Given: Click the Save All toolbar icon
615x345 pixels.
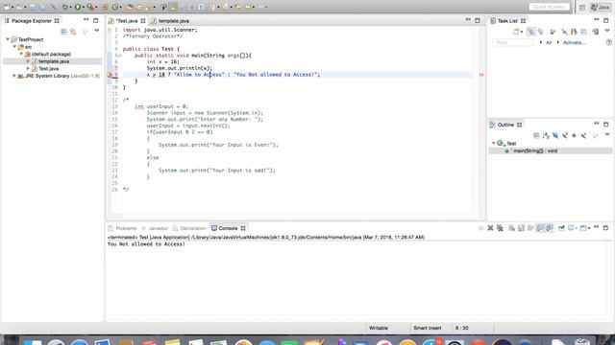Looking at the screenshot, I should click(x=42, y=7).
